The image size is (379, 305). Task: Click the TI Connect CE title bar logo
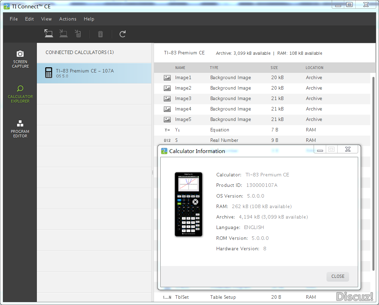click(x=7, y=6)
